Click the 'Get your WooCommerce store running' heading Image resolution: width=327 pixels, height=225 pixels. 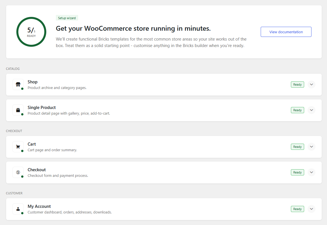click(133, 28)
